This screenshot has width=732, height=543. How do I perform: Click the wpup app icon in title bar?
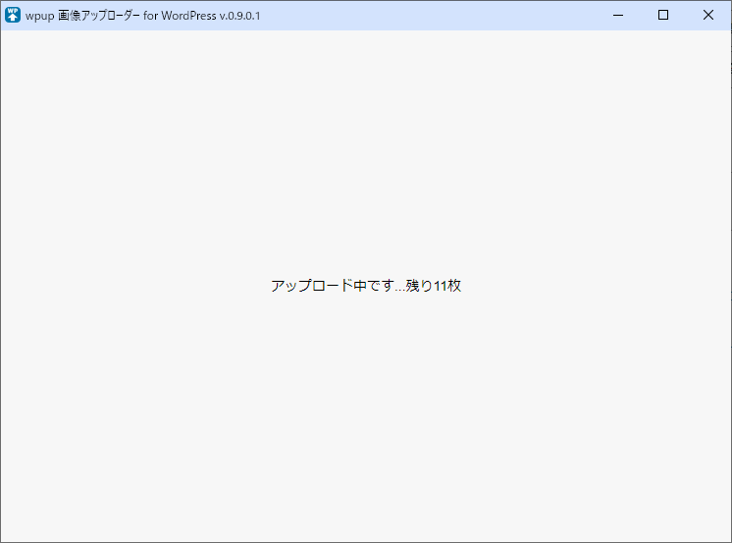13,15
